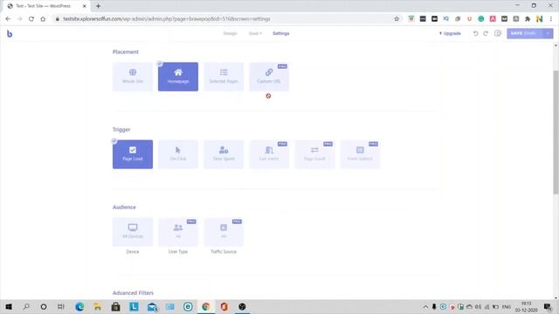Redo the last change
This screenshot has height=314, width=559.
point(486,33)
